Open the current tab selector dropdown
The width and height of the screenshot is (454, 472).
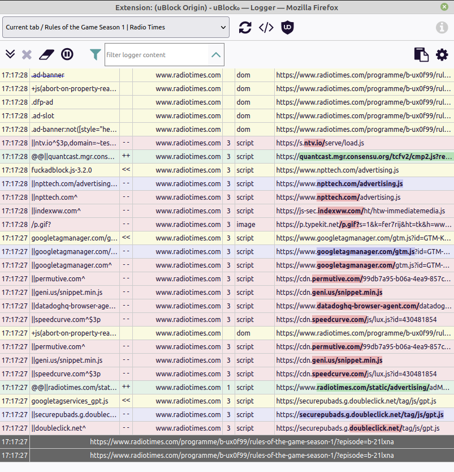click(x=116, y=27)
